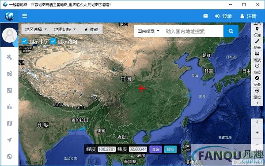Select the 罗盘 compass tool
The height and width of the screenshot is (166, 265).
click(257, 81)
